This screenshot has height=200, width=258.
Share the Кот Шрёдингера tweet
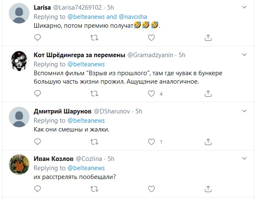point(208,94)
